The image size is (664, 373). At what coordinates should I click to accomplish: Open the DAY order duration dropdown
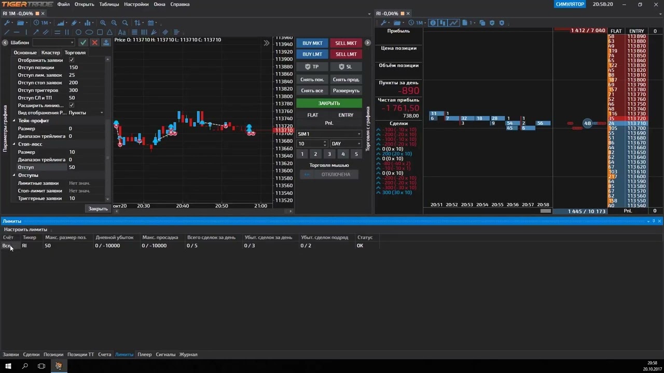[345, 144]
